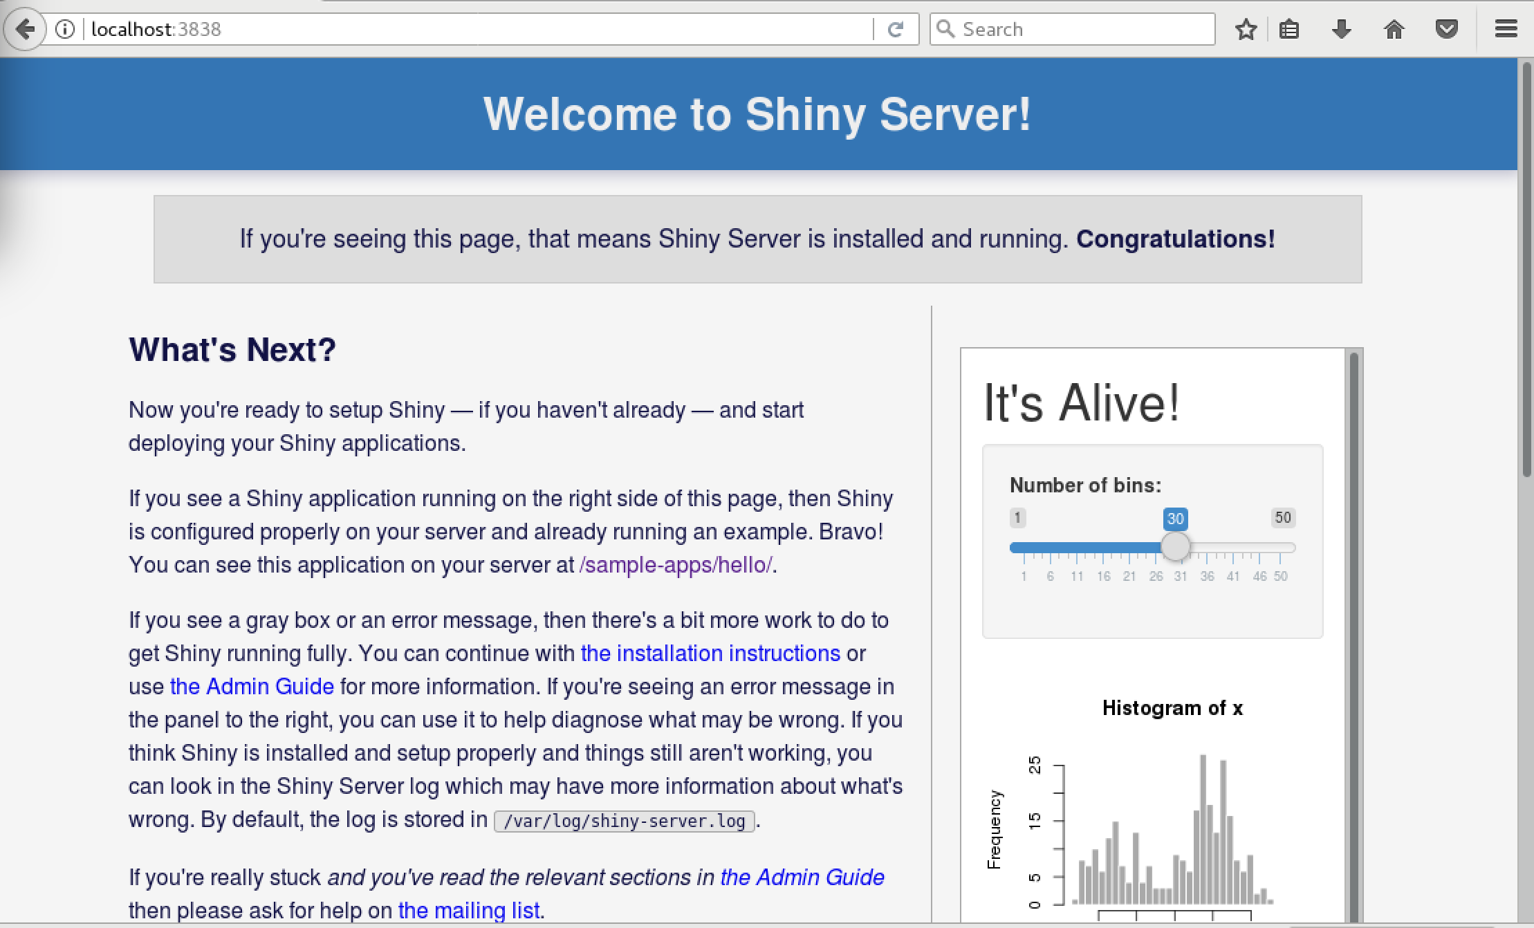This screenshot has height=928, width=1534.
Task: Reload the page with the refresh icon
Action: (896, 29)
